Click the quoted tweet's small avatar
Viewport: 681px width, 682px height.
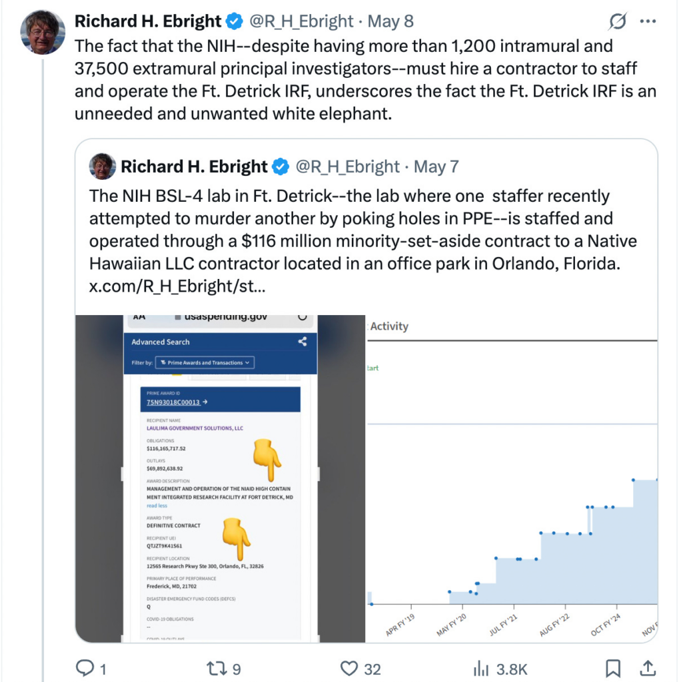coord(103,167)
